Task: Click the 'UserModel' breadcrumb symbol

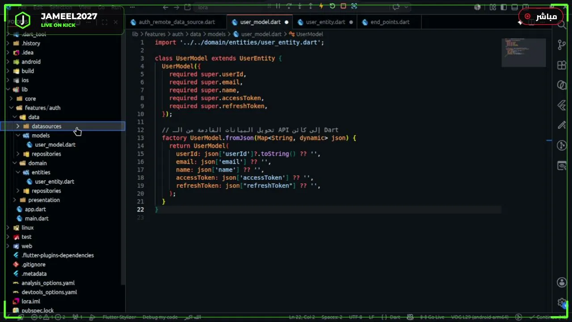Action: (309, 34)
